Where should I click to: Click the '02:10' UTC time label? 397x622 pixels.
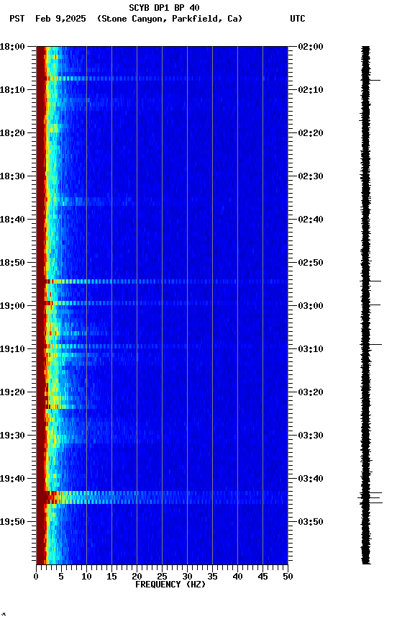pos(311,90)
